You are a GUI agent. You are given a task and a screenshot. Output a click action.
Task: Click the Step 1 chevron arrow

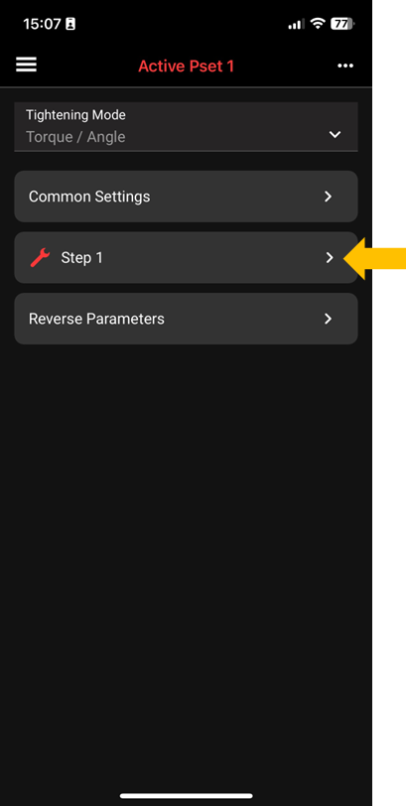coord(330,257)
